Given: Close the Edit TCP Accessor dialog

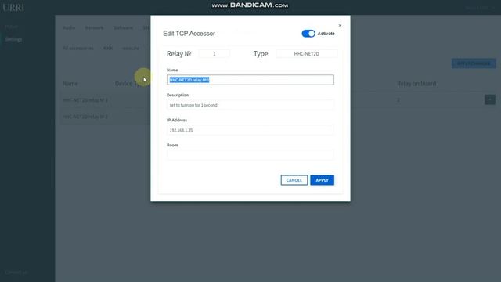Looking at the screenshot, I should 340,26.
